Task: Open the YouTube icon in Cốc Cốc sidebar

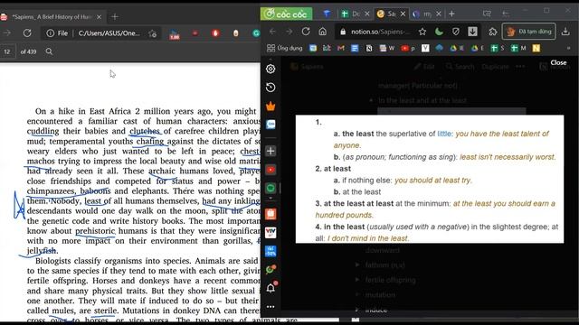Action: [x=271, y=170]
